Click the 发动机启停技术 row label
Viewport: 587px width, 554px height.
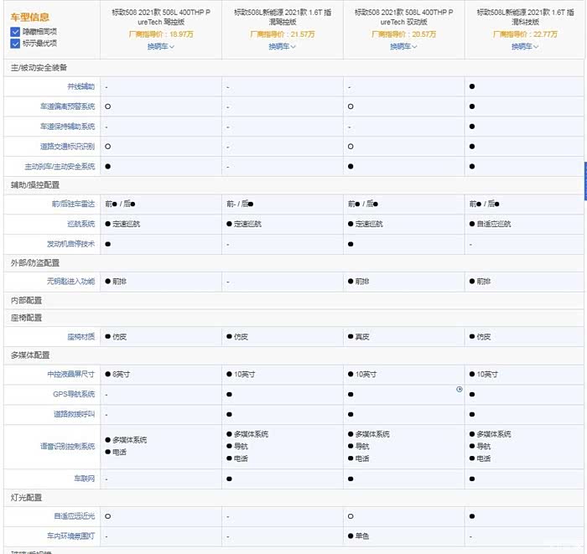coord(70,244)
